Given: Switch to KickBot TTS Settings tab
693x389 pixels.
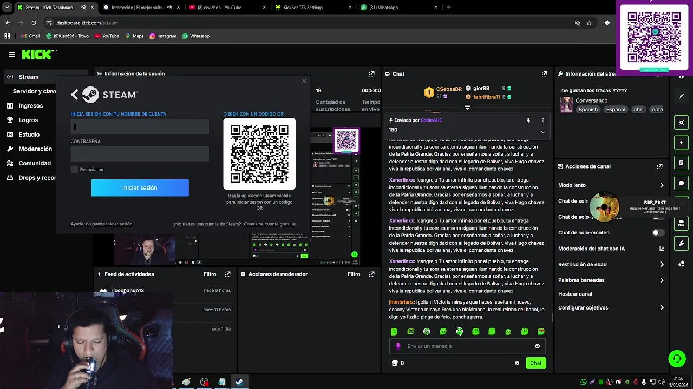Looking at the screenshot, I should (313, 8).
